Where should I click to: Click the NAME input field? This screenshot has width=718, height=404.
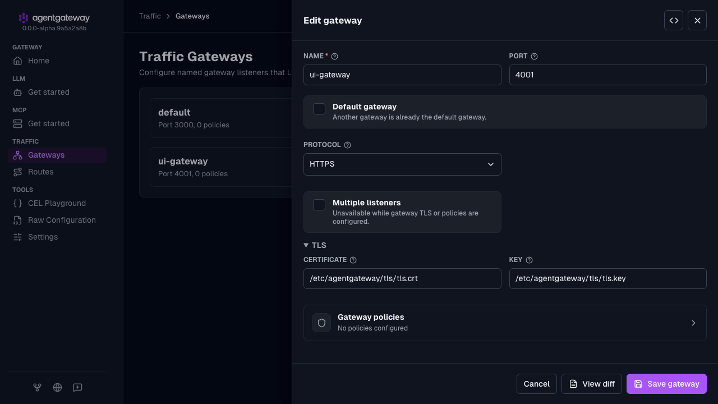[x=402, y=75]
